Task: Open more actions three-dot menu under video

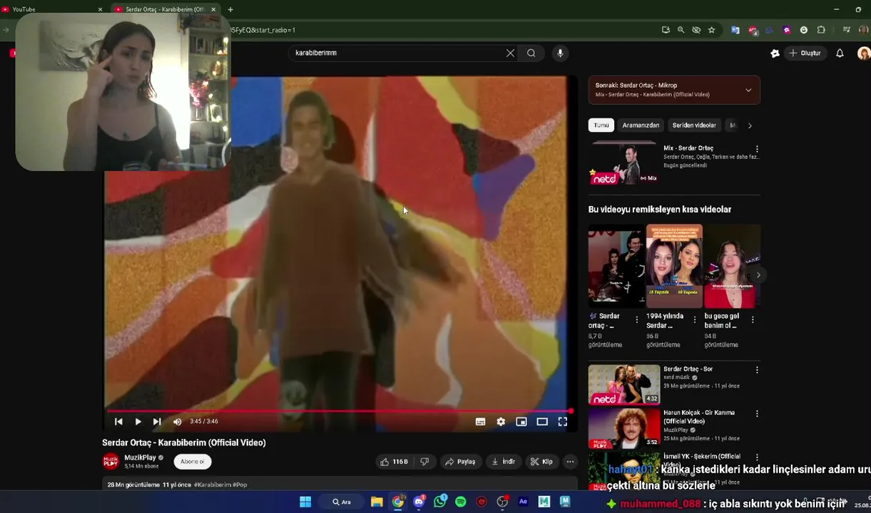Action: 570,462
